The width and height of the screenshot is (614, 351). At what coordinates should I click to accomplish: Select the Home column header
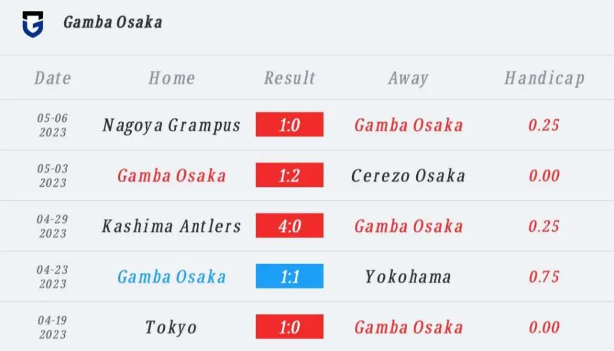tap(171, 78)
